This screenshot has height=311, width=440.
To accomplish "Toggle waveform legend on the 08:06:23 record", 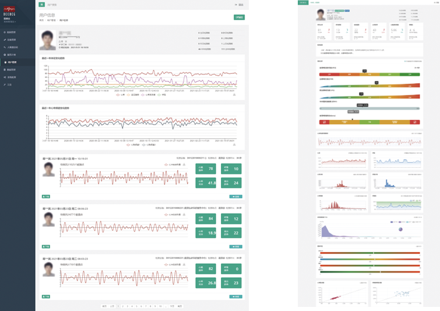I will (173, 215).
